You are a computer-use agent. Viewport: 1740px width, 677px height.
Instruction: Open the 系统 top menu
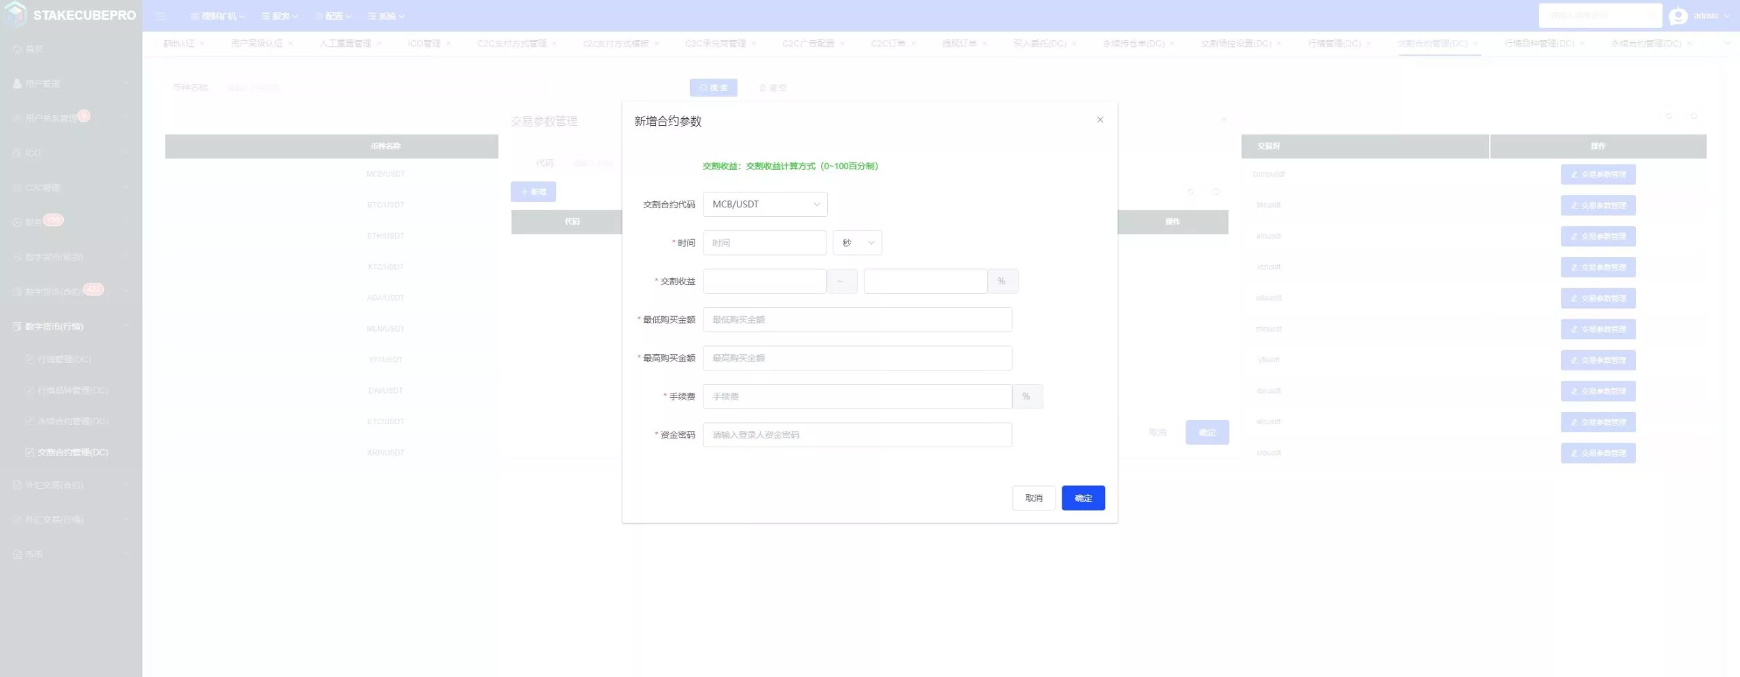point(386,16)
